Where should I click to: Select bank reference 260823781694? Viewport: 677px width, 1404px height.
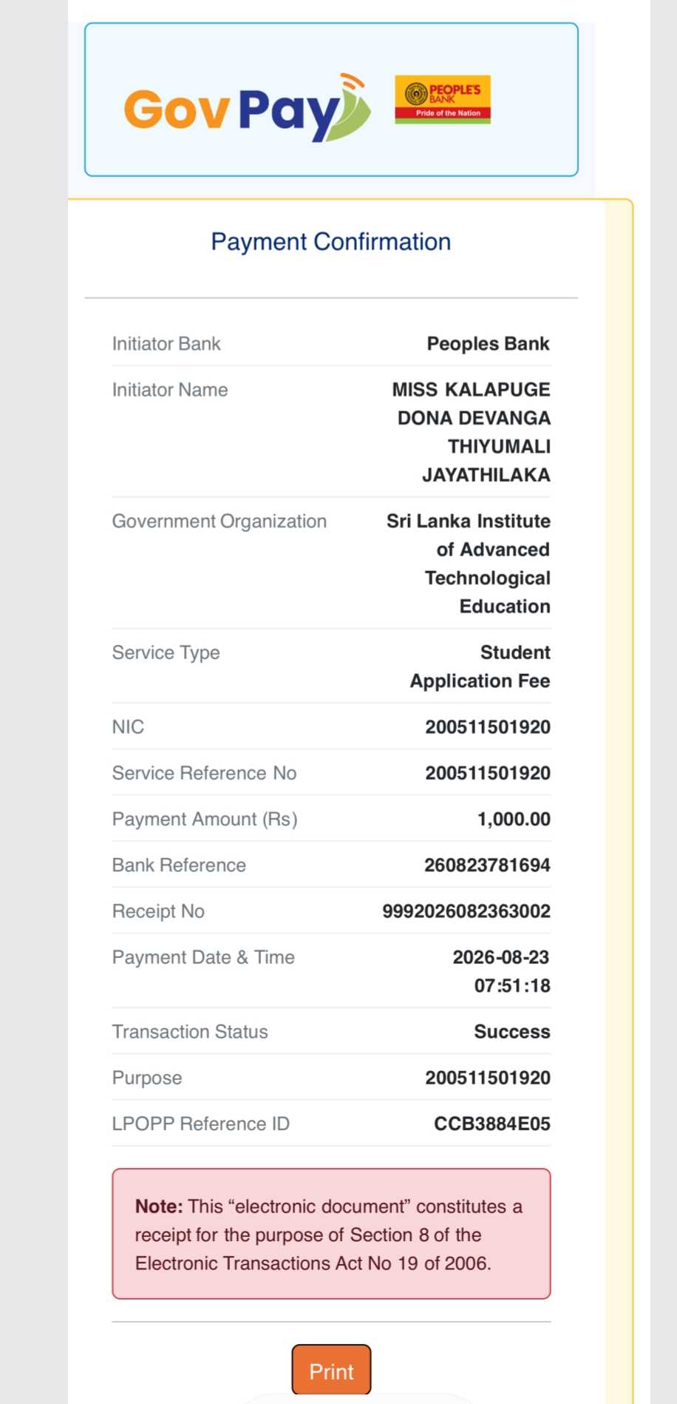[x=487, y=865]
